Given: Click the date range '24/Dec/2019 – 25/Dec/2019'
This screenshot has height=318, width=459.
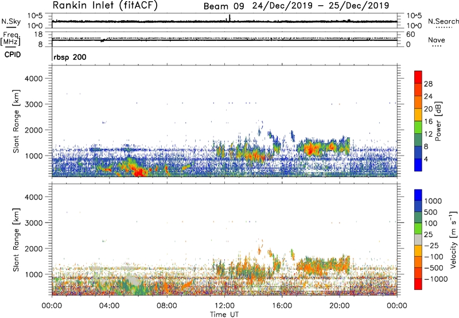Looking at the screenshot, I should (321, 6).
